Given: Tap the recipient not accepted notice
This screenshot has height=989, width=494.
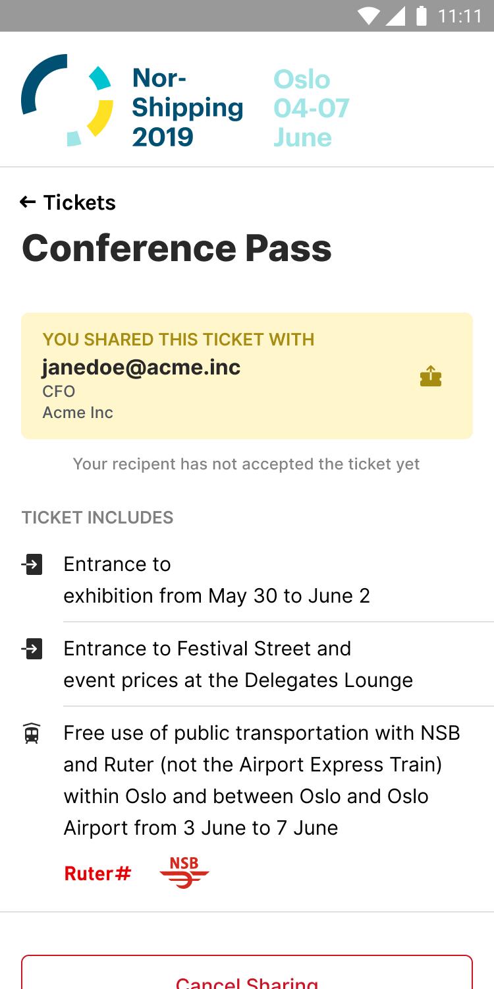Looking at the screenshot, I should pyautogui.click(x=246, y=464).
